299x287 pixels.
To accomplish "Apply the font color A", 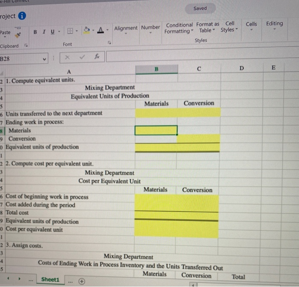I will [x=100, y=30].
